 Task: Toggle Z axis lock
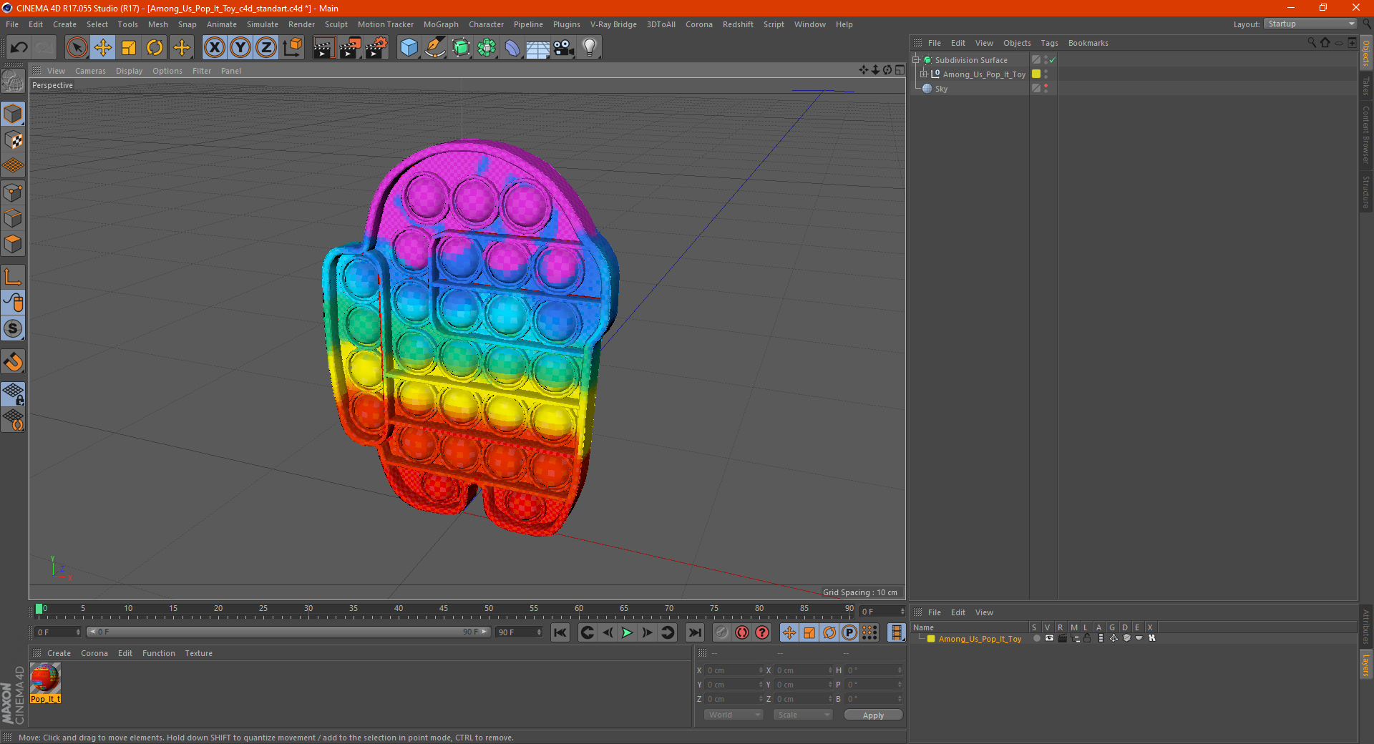coord(266,48)
